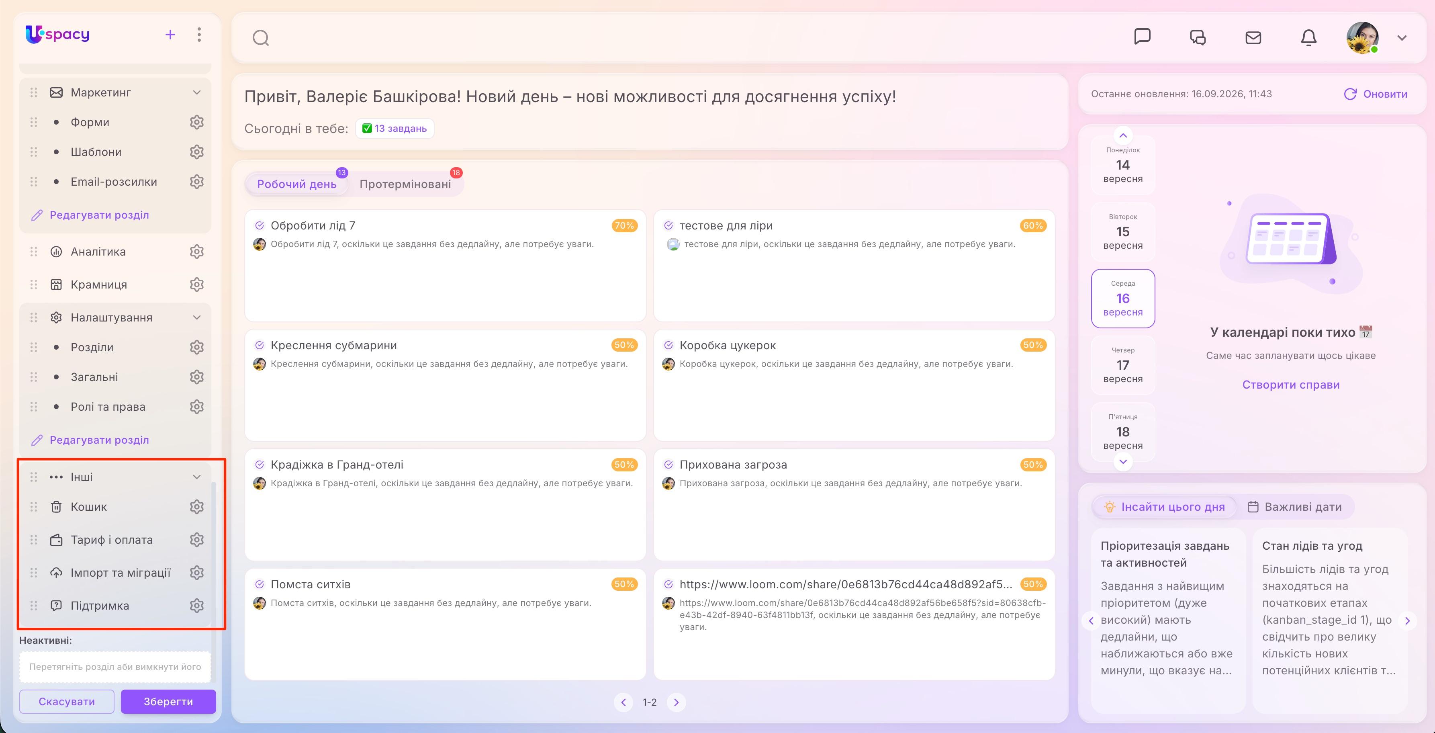Click the Зберегти button
1435x733 pixels.
click(168, 701)
